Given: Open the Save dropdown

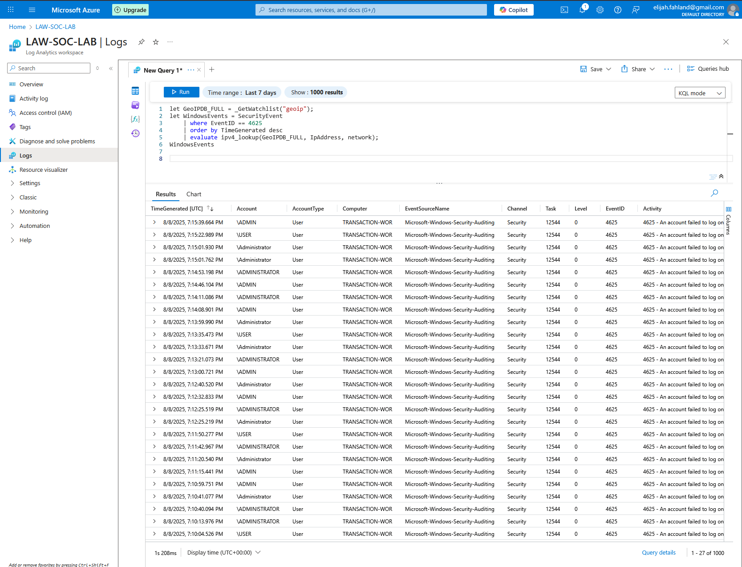Looking at the screenshot, I should pos(596,69).
